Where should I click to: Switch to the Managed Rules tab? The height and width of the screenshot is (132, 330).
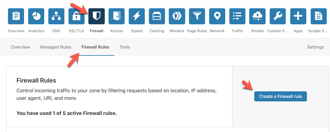click(x=56, y=47)
